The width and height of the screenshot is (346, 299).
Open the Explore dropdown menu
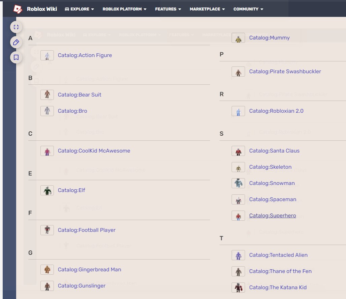pos(79,9)
